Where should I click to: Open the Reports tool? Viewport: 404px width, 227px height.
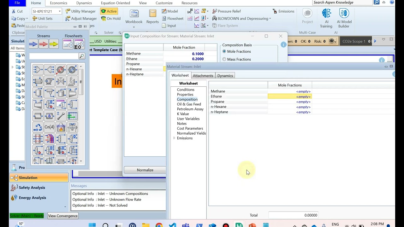click(x=152, y=16)
